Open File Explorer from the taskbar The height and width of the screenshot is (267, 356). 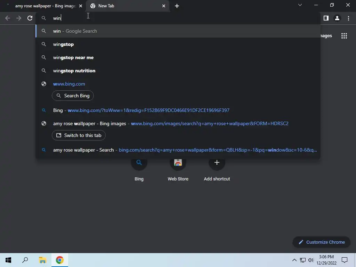[x=42, y=260]
